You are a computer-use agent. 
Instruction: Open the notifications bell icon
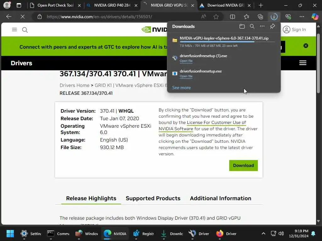(x=314, y=233)
